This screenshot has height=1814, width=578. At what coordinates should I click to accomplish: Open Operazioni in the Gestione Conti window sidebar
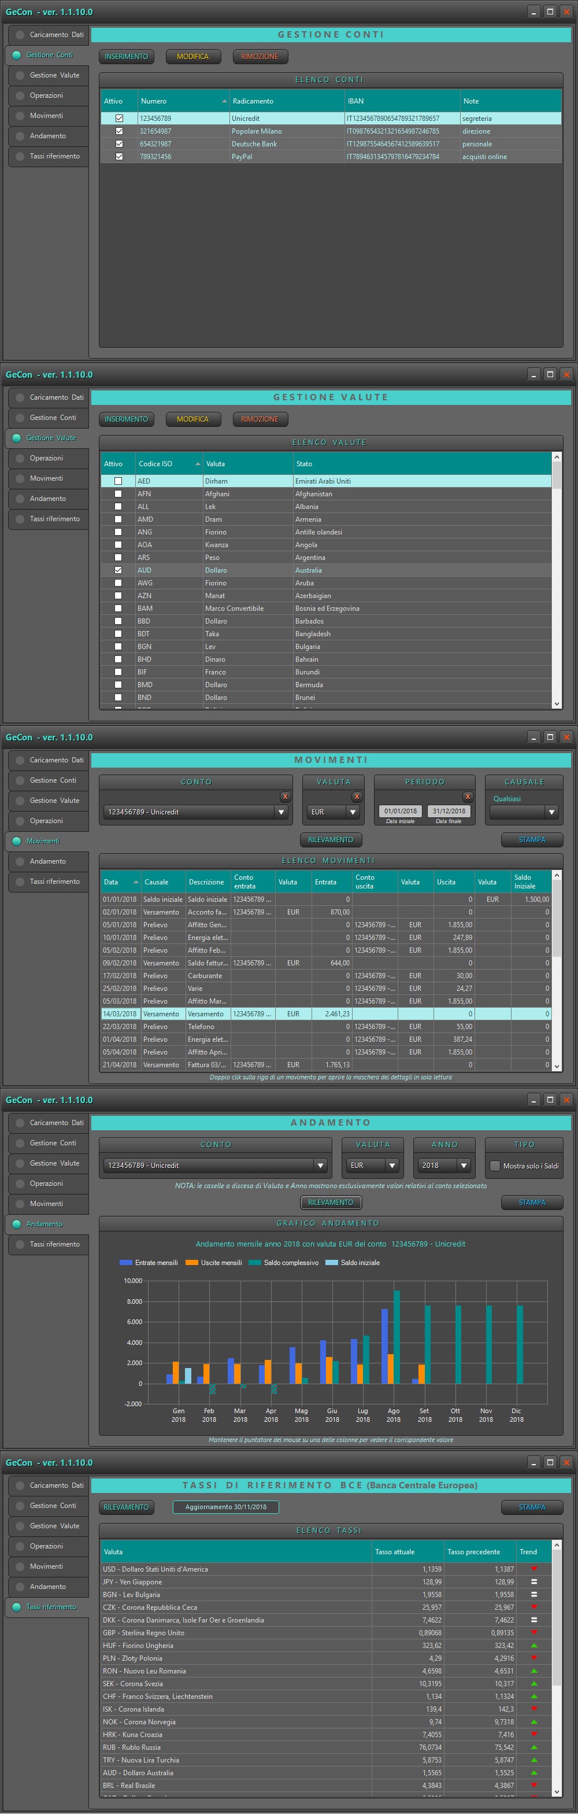pos(49,96)
